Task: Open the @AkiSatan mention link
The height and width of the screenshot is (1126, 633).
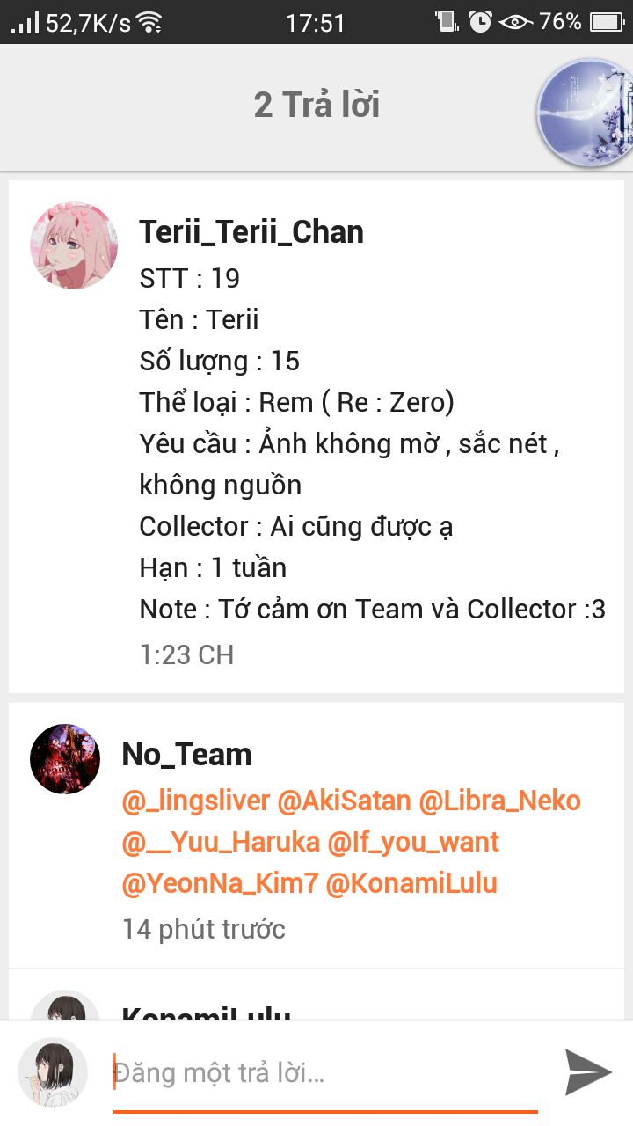Action: 344,801
